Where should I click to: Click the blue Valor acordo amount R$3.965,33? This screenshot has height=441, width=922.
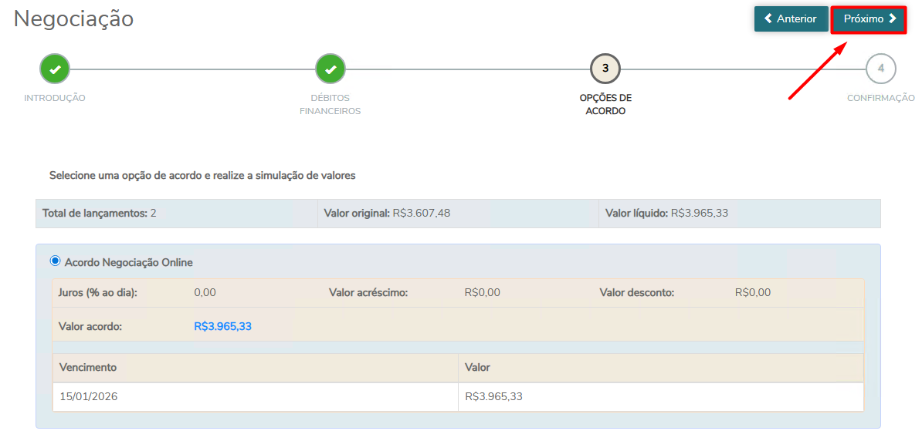point(222,326)
